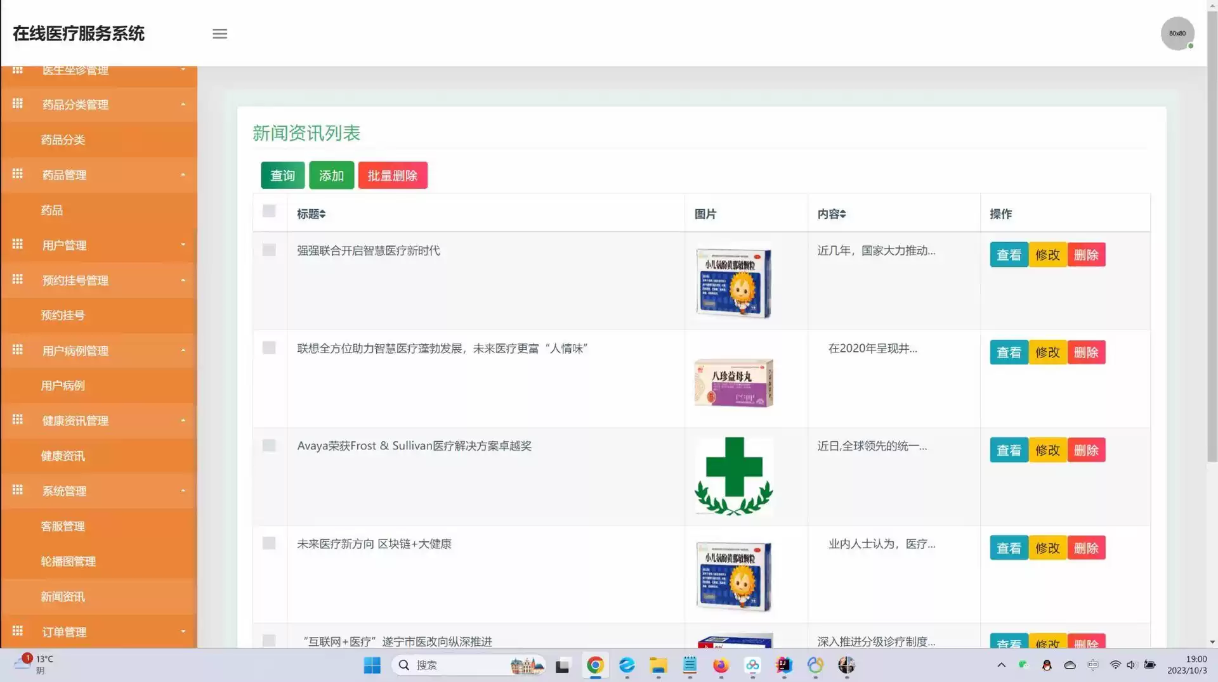This screenshot has height=682, width=1218.
Task: Open Windows Start menu
Action: pos(372,665)
